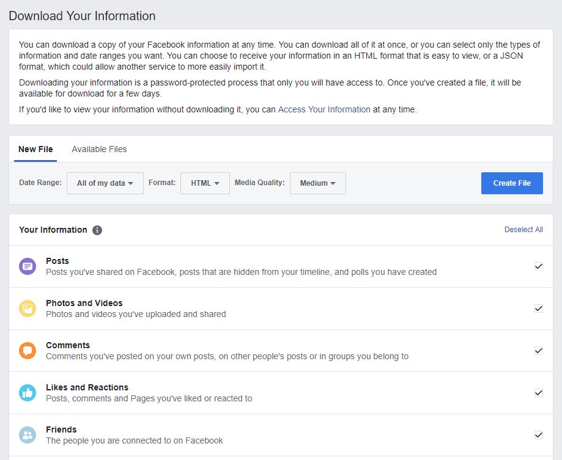The image size is (562, 460).
Task: Click the info icon beside Your Information
Action: coord(97,230)
